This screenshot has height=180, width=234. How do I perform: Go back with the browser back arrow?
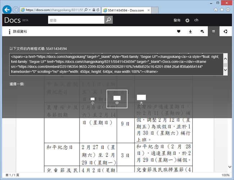pos(7,10)
